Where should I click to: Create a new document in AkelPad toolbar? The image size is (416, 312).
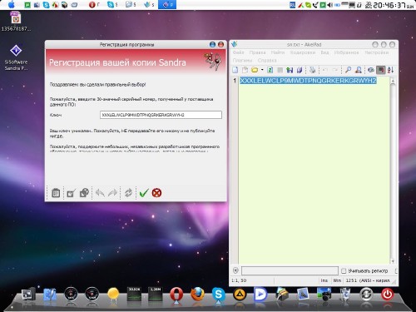(x=235, y=70)
